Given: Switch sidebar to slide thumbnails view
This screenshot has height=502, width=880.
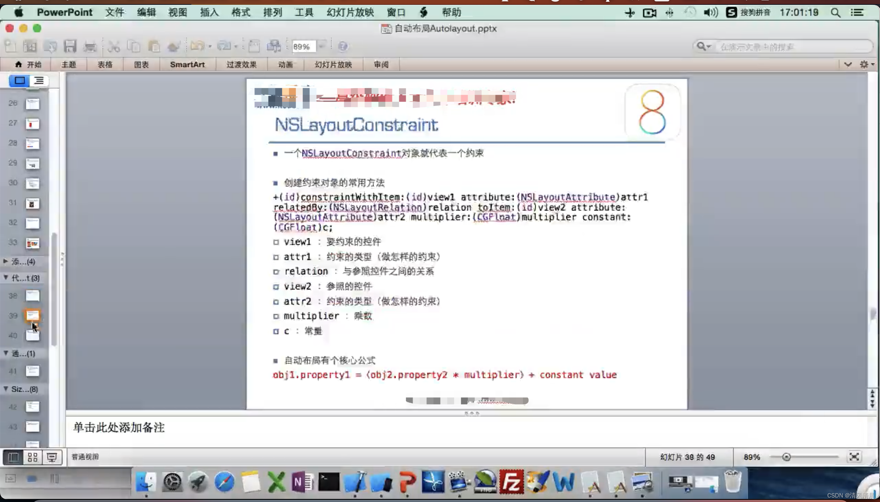Looking at the screenshot, I should (20, 81).
